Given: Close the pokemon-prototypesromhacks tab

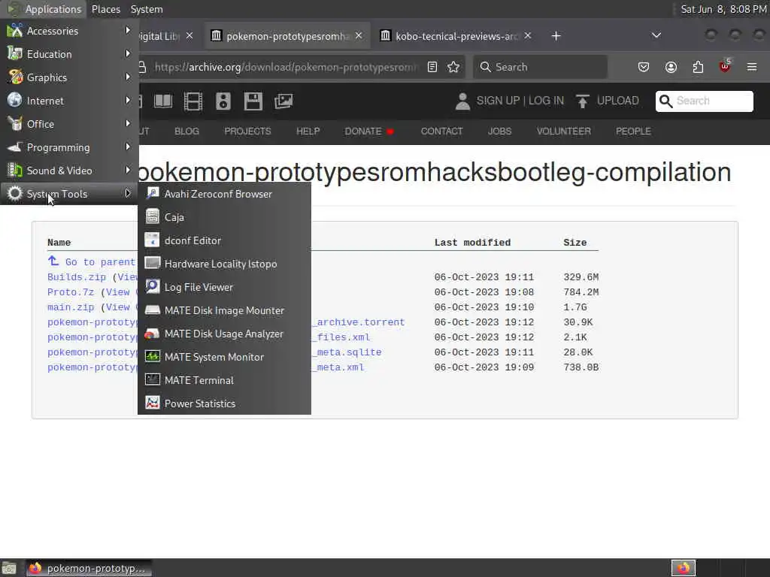Looking at the screenshot, I should (359, 36).
